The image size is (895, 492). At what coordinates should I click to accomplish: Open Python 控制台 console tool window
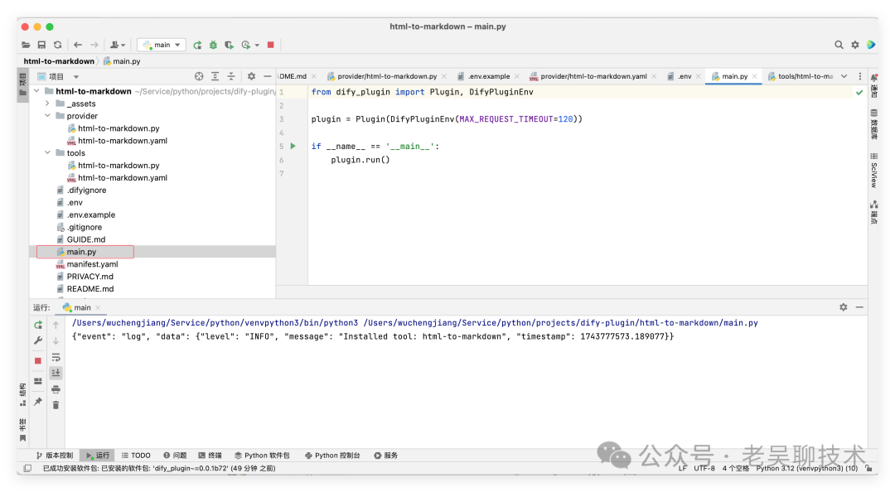pyautogui.click(x=332, y=455)
